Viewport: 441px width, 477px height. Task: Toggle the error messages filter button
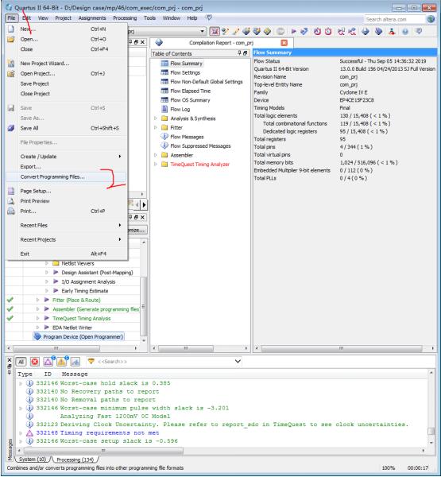[35, 362]
